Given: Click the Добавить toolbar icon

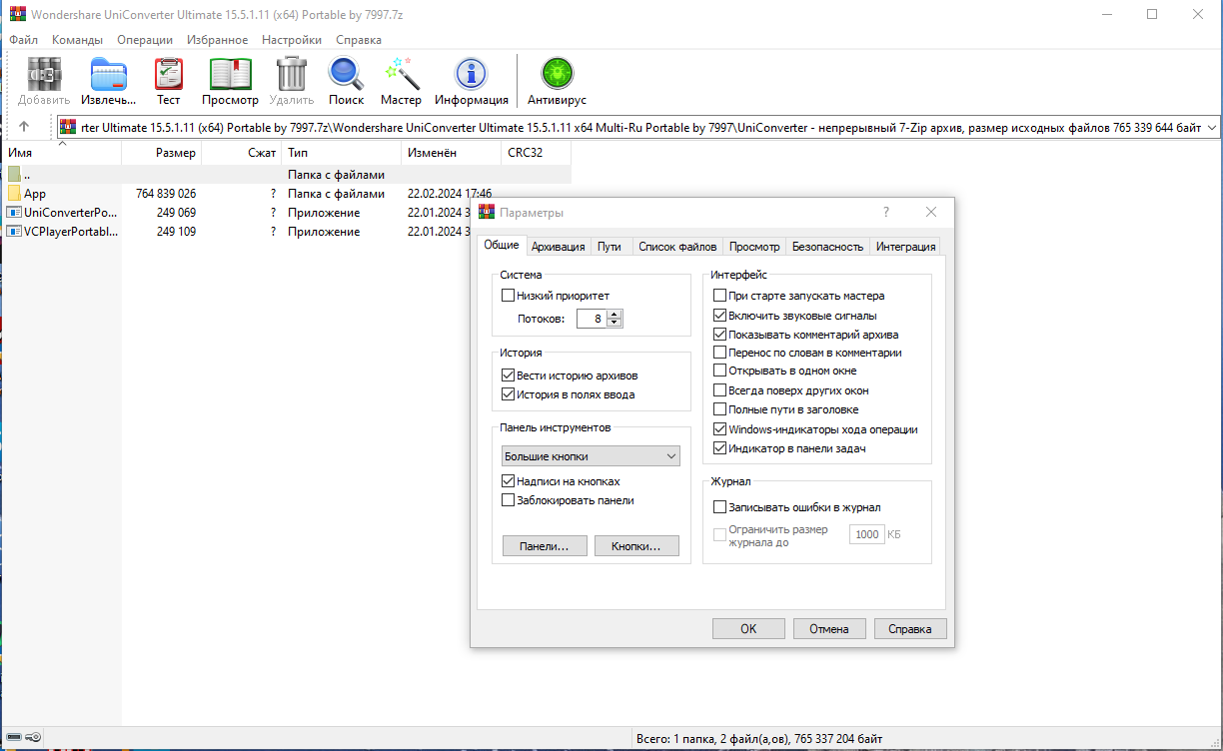Looking at the screenshot, I should click(x=44, y=74).
